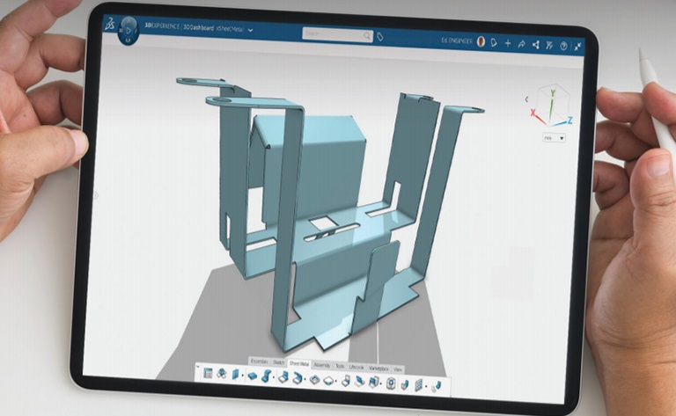Open the Assembly tab

coord(323,364)
